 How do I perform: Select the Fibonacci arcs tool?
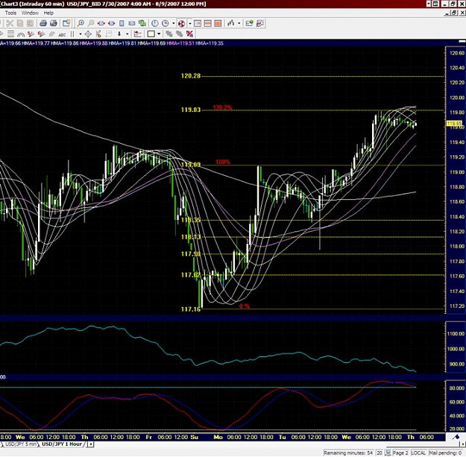21,34
